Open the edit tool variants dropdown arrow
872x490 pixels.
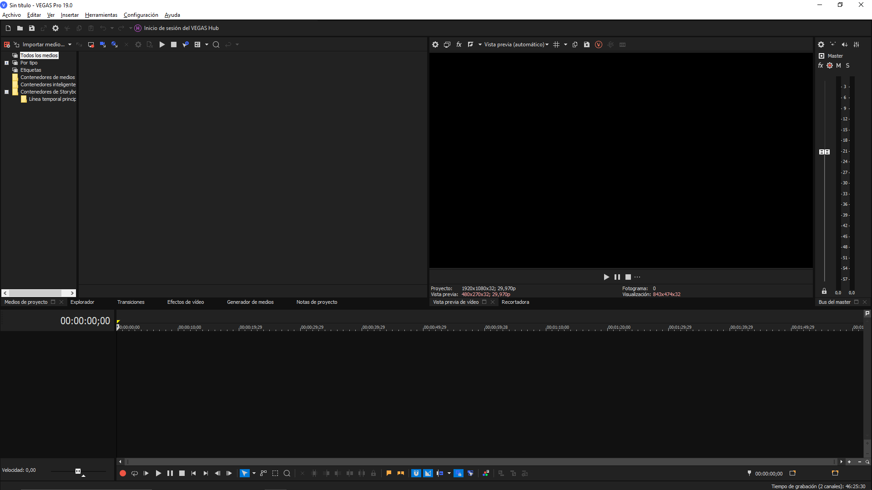pos(254,473)
